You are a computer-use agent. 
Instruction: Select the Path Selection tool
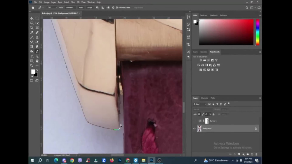point(37,56)
